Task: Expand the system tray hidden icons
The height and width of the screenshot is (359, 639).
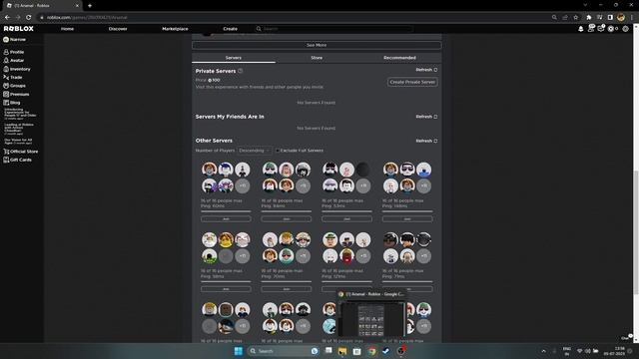Action: pyautogui.click(x=543, y=351)
